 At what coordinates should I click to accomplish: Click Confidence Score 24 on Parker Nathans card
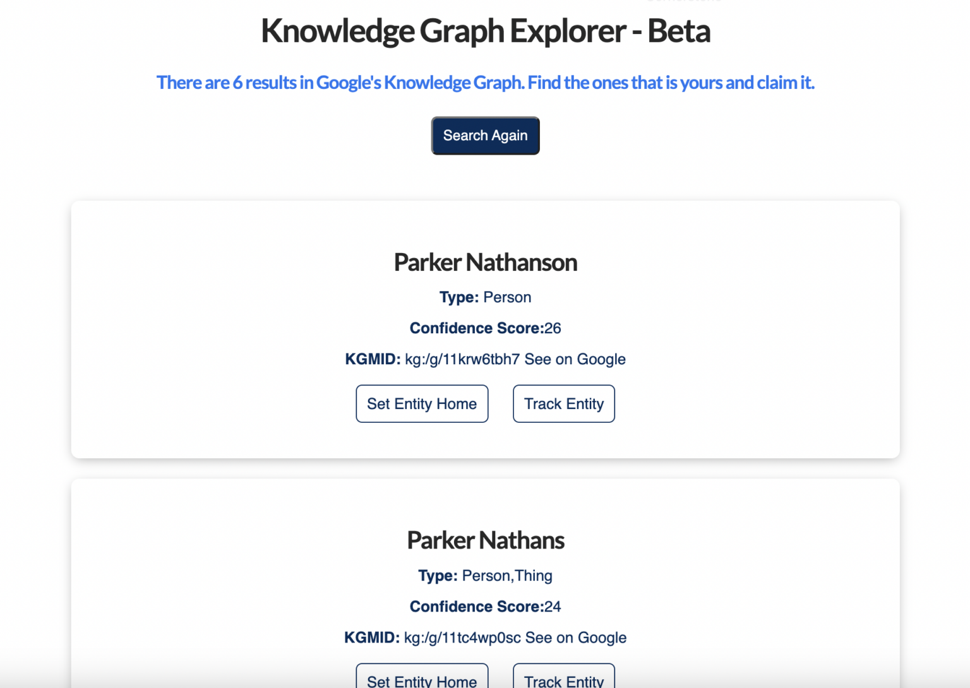tap(485, 606)
